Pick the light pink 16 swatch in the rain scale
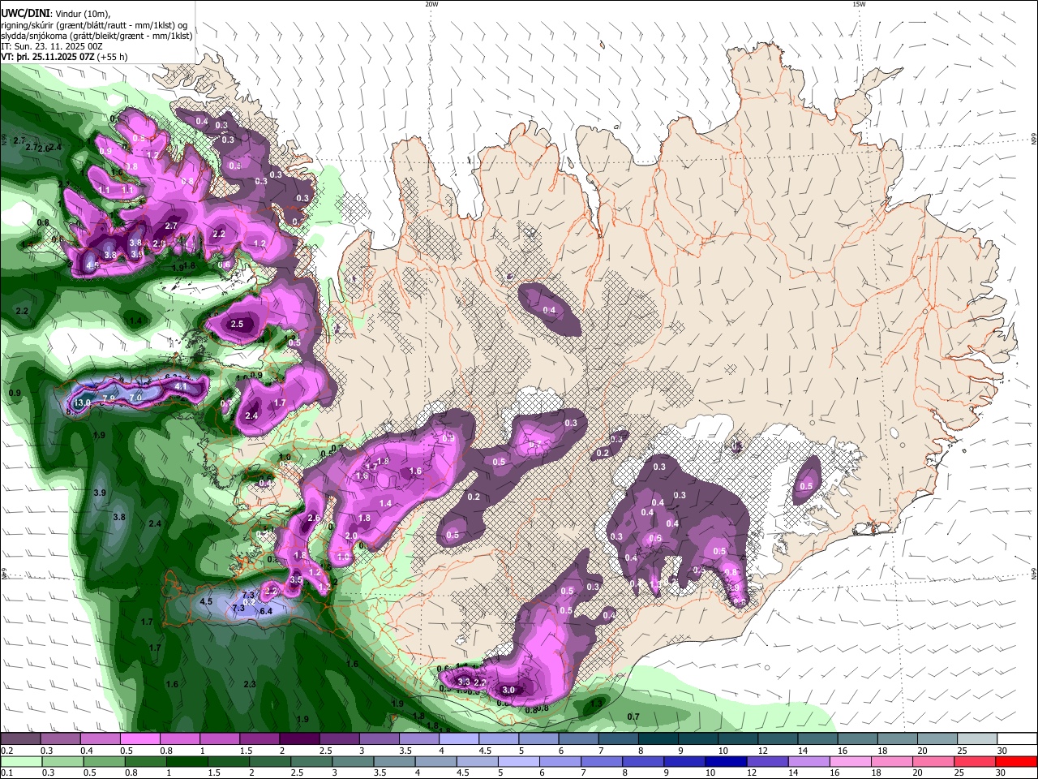 coord(850,761)
